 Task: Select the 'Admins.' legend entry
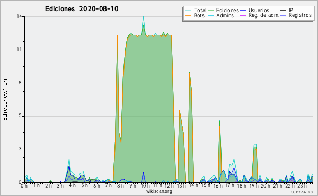226,15
